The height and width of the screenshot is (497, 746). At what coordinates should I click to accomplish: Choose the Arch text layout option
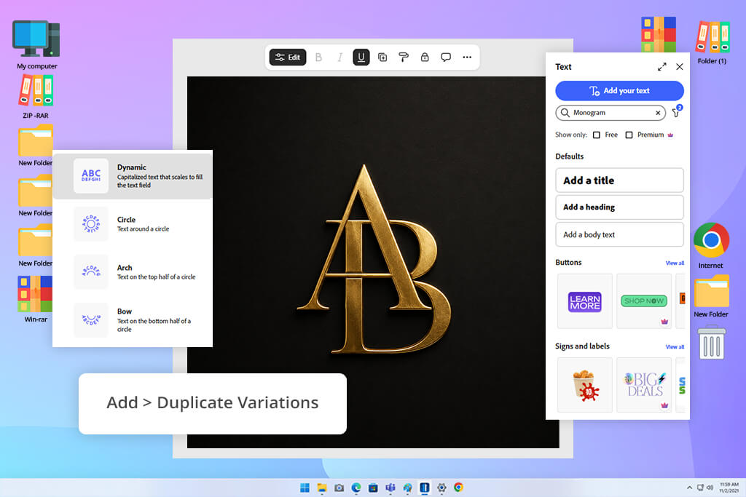click(x=133, y=271)
